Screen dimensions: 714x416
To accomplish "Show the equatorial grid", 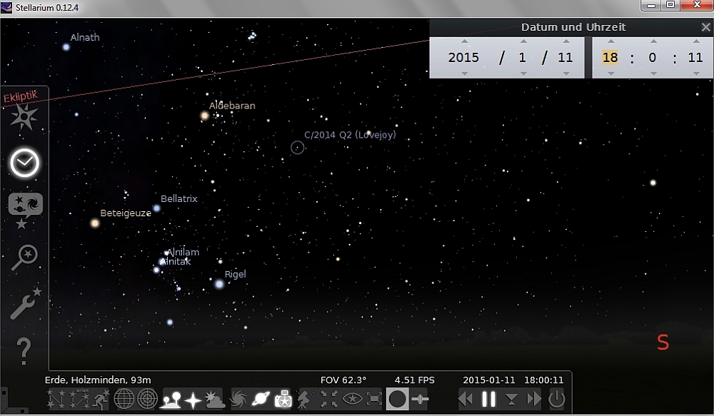I will (x=124, y=399).
